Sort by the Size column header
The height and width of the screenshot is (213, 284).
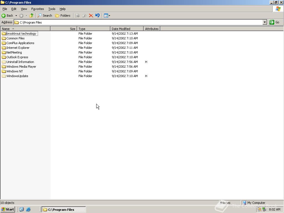[64, 29]
